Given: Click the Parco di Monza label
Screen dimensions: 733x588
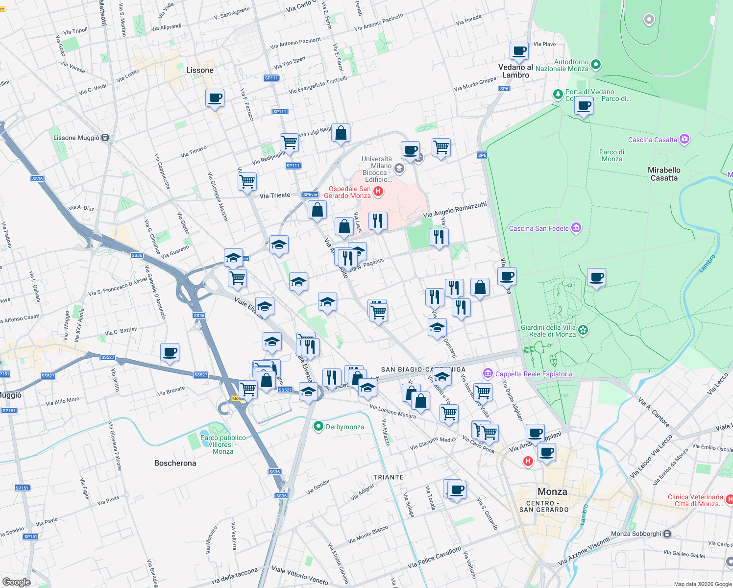Looking at the screenshot, I should pyautogui.click(x=611, y=155).
